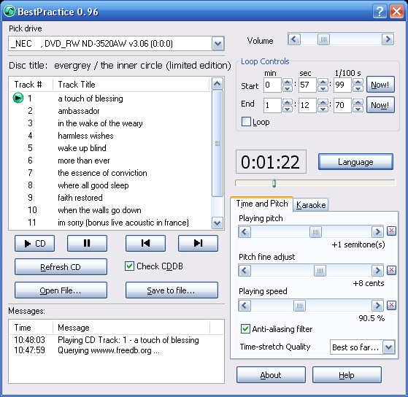The height and width of the screenshot is (397, 408).
Task: Pause playback with the pause button
Action: [x=87, y=244]
